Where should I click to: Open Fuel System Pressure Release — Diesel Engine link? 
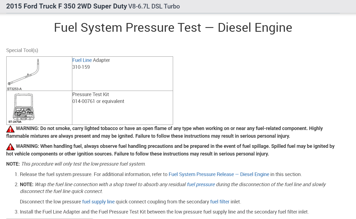[219, 174]
